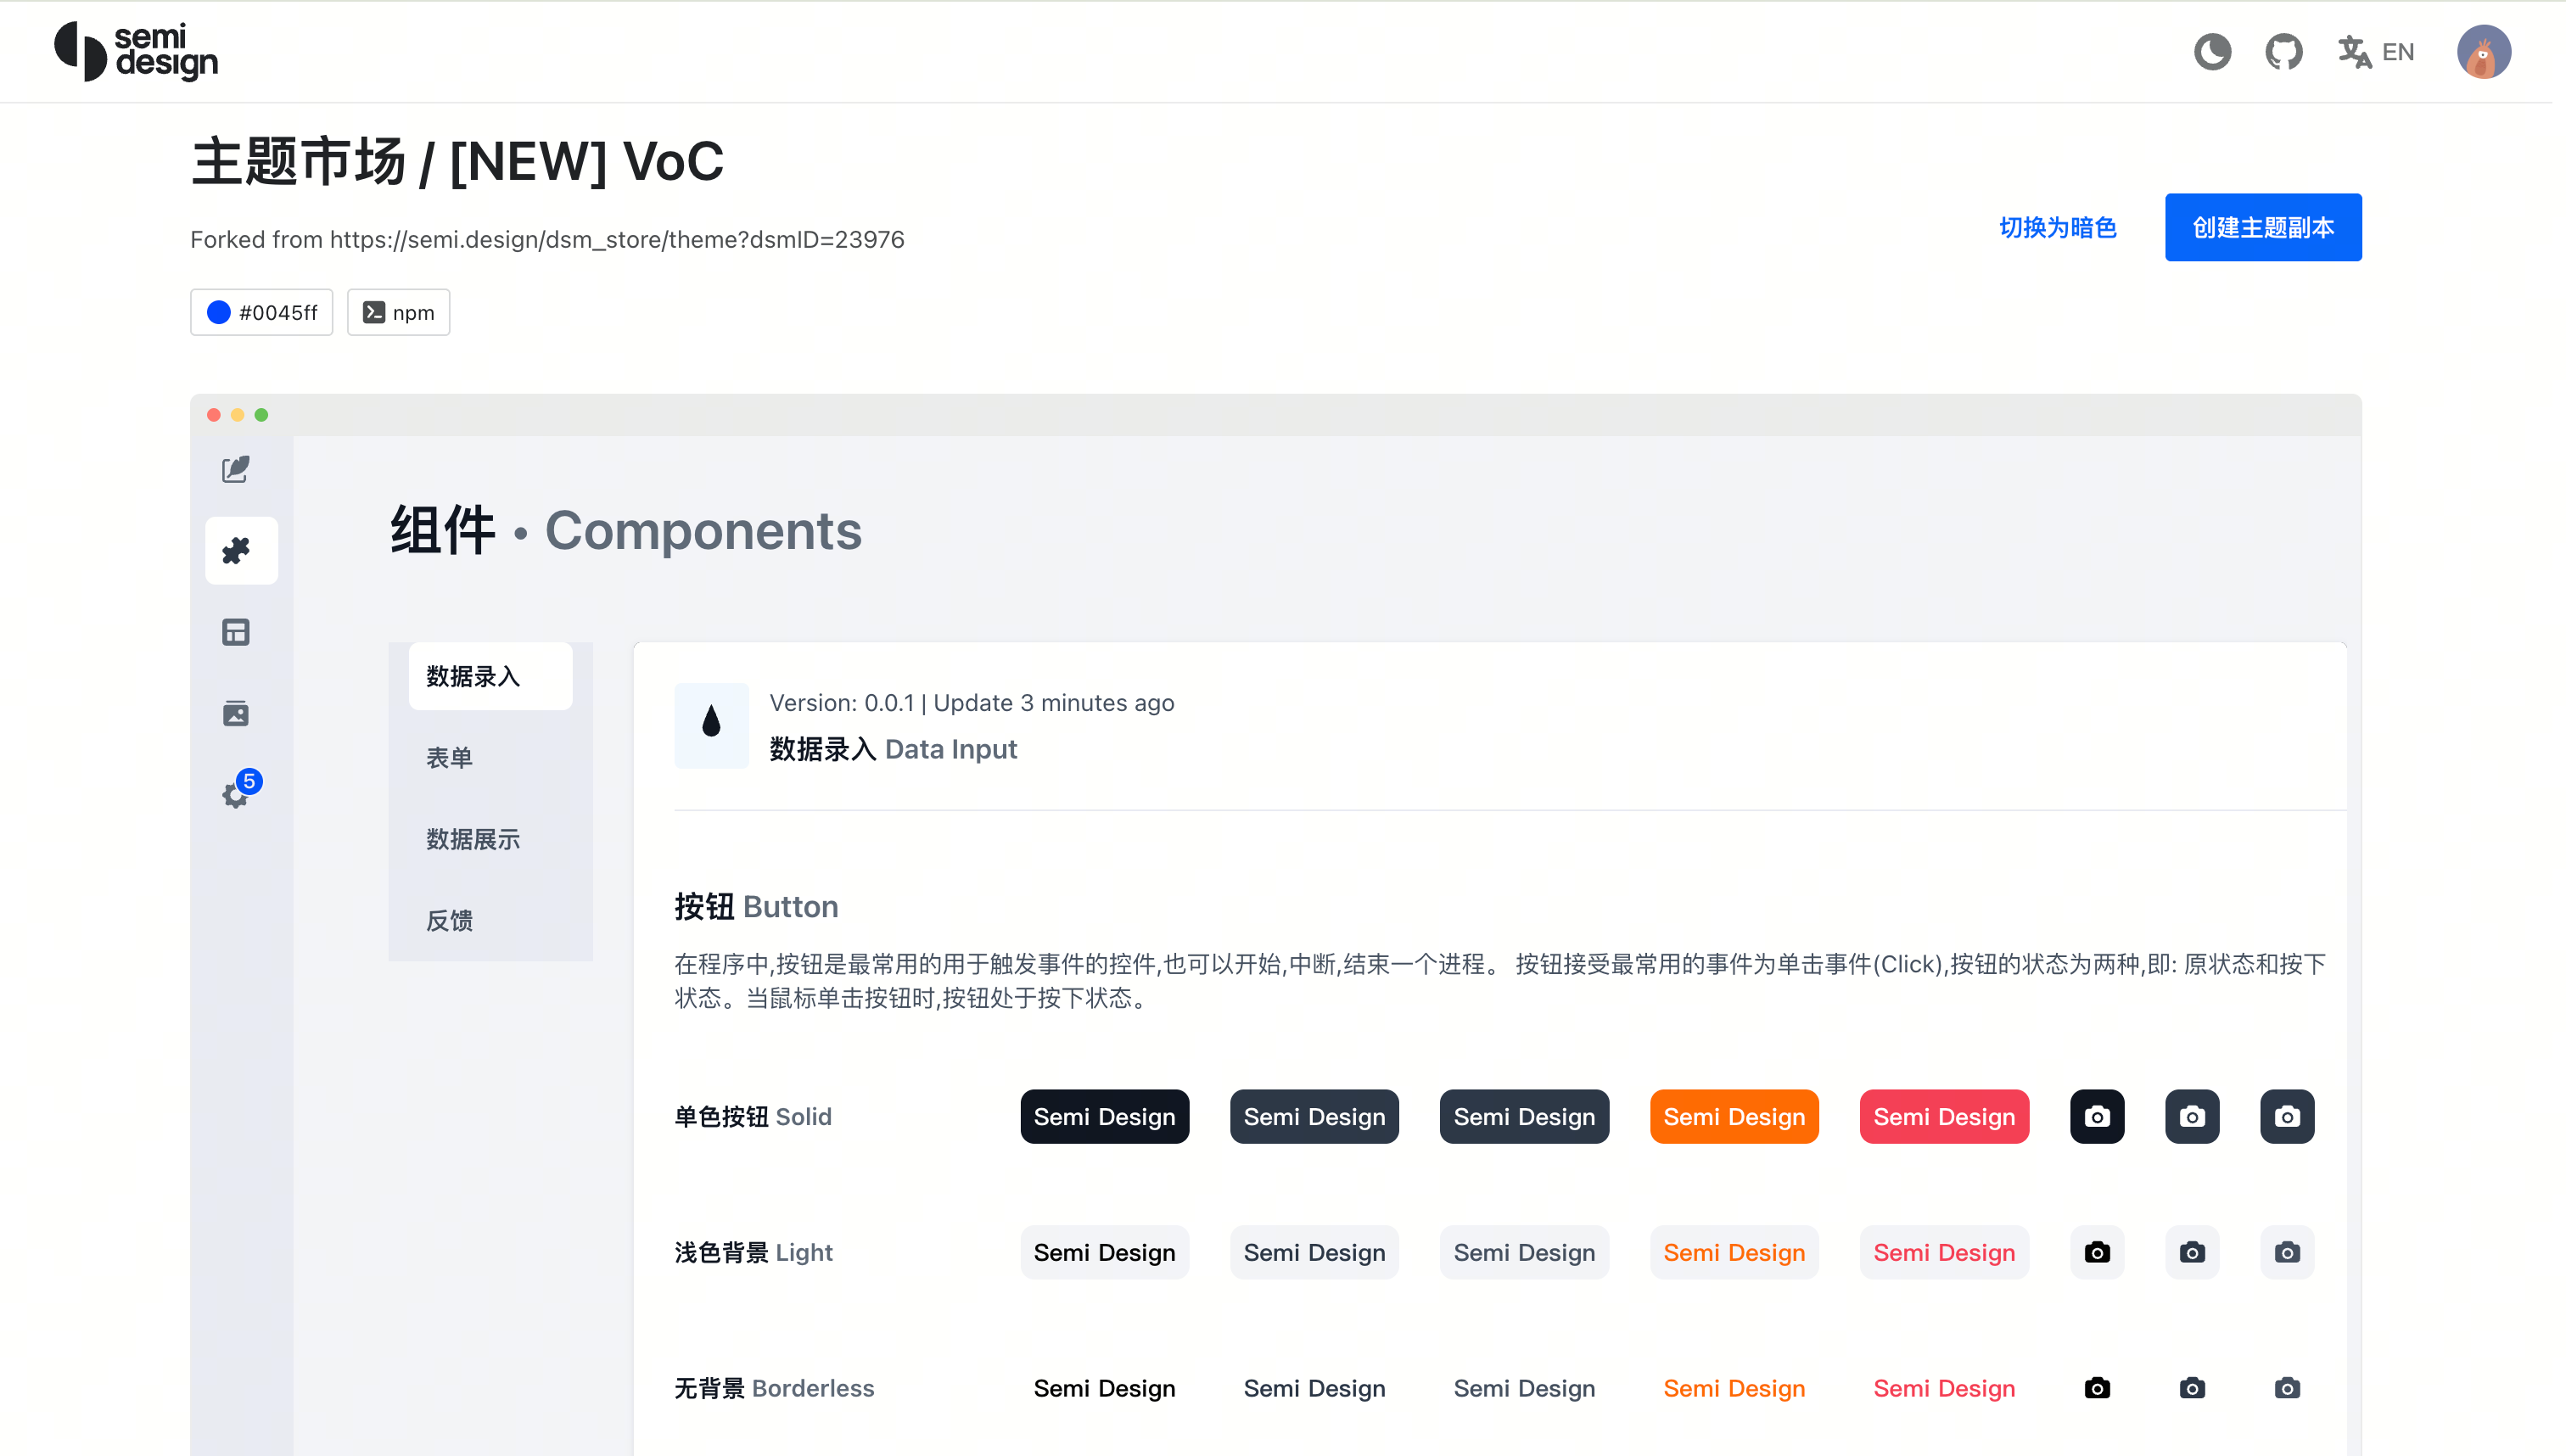Click the orange-text Light Semi Design button
The width and height of the screenshot is (2566, 1456).
pyautogui.click(x=1734, y=1252)
